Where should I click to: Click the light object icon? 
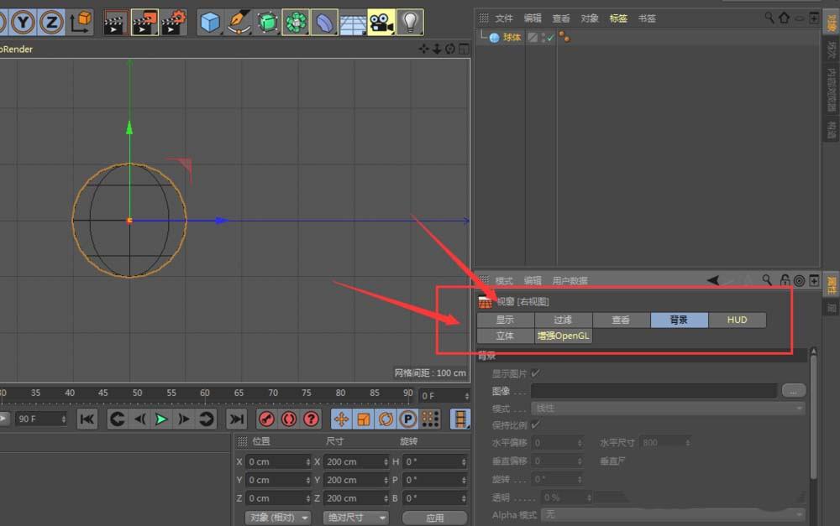tap(410, 23)
